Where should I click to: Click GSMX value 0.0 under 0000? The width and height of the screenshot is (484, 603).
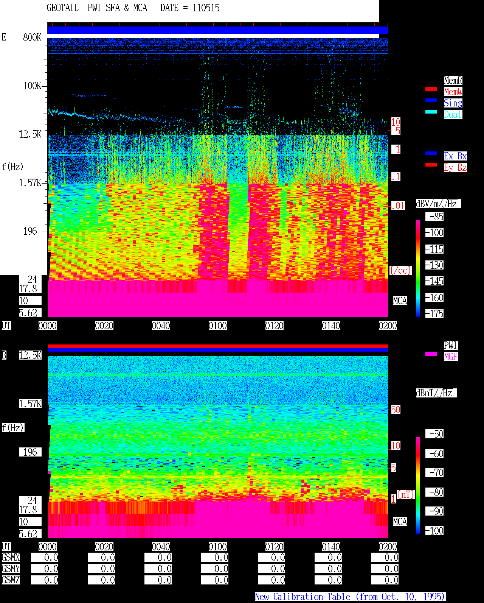tap(45, 557)
